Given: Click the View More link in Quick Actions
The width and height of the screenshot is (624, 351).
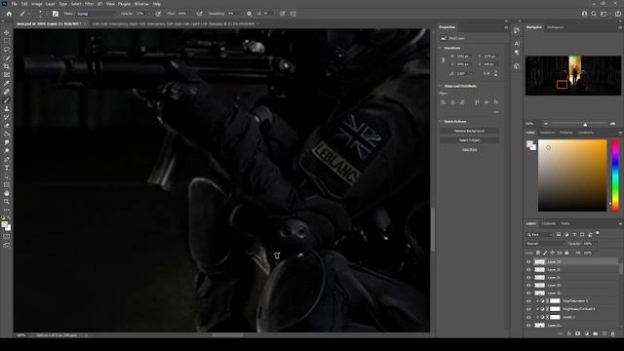Looking at the screenshot, I should pyautogui.click(x=469, y=149).
